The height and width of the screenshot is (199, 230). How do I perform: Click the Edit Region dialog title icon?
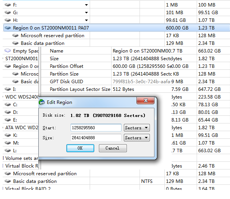click(42, 102)
